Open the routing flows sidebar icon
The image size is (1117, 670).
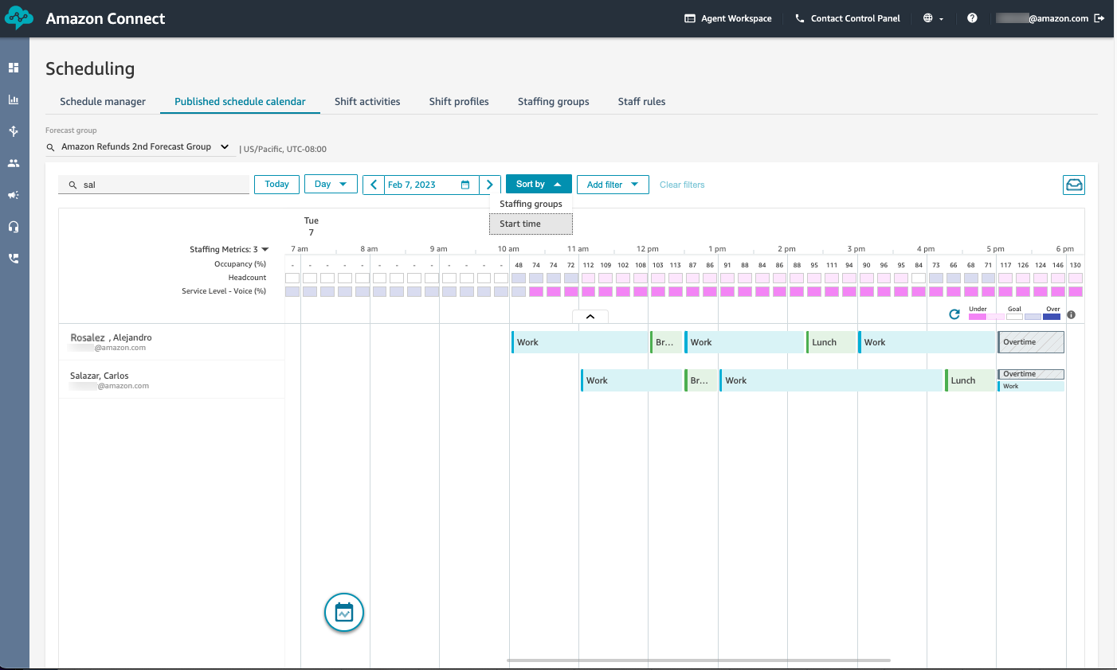point(14,131)
